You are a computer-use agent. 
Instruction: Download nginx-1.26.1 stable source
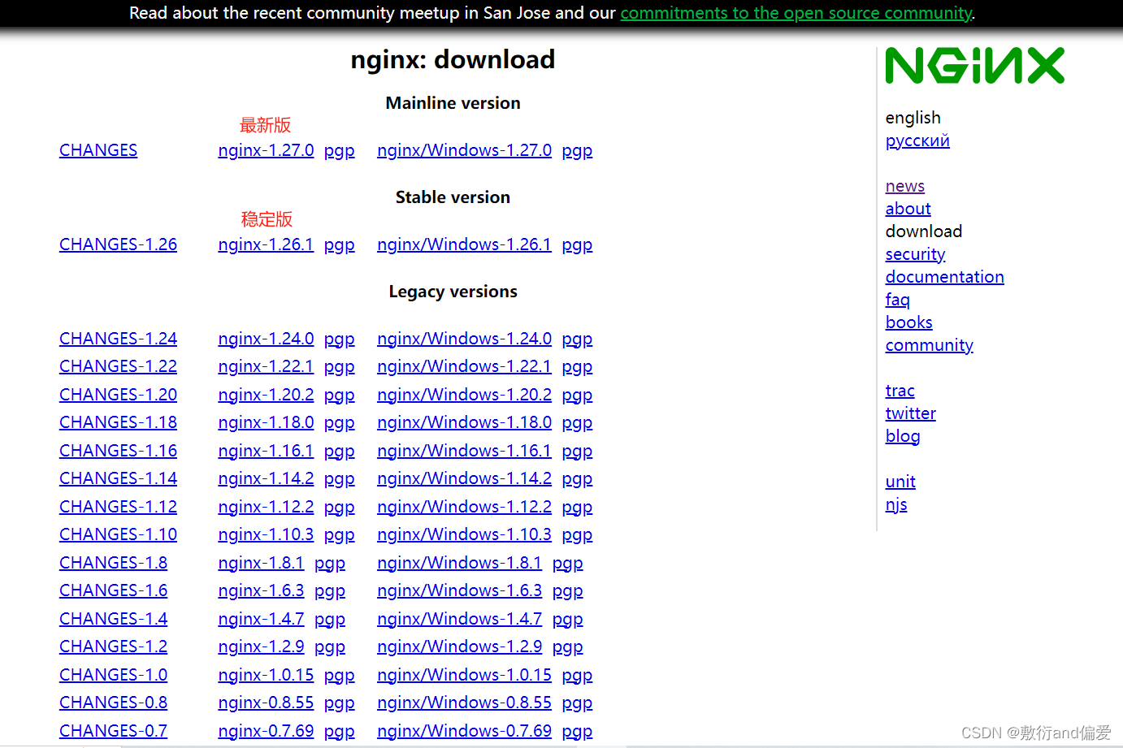tap(266, 244)
